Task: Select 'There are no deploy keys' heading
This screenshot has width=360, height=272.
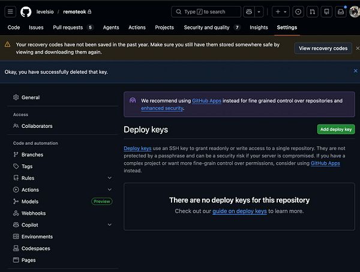Action: click(x=239, y=200)
